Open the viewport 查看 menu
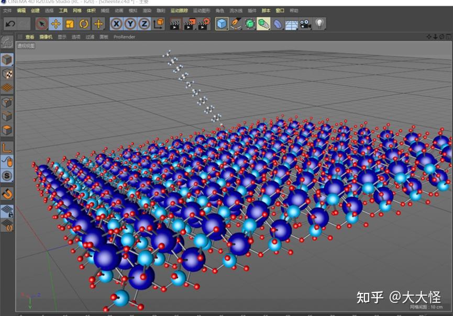The height and width of the screenshot is (316, 453). click(x=30, y=37)
